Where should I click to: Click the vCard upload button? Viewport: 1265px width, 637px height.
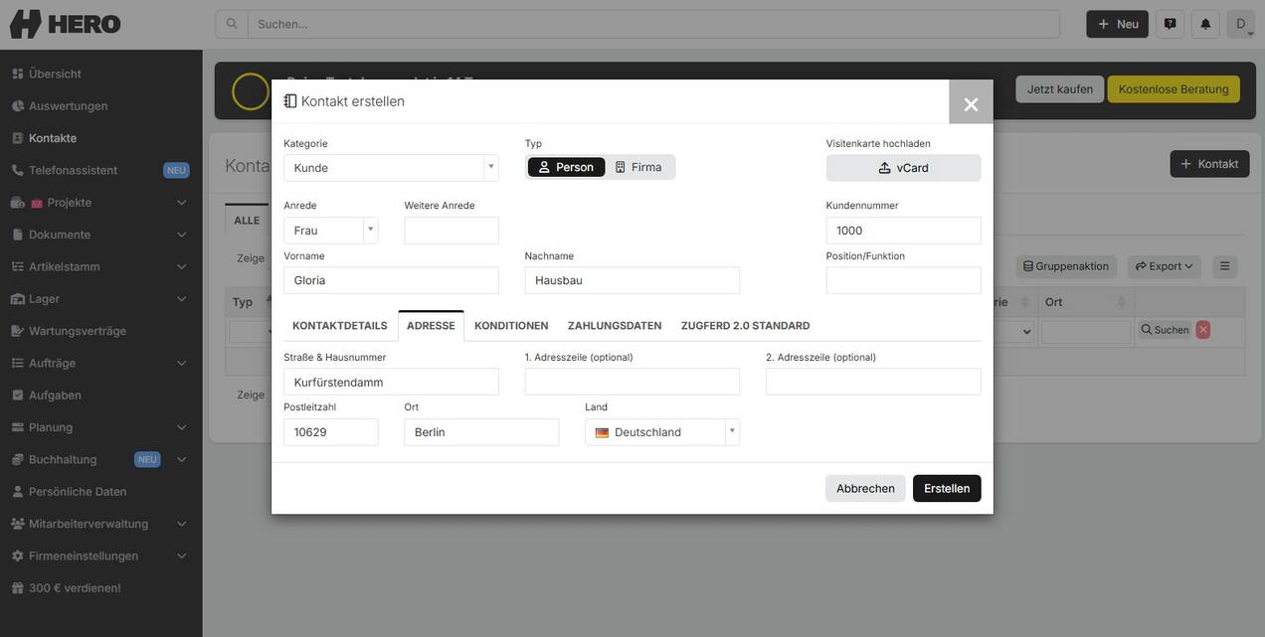pyautogui.click(x=903, y=168)
